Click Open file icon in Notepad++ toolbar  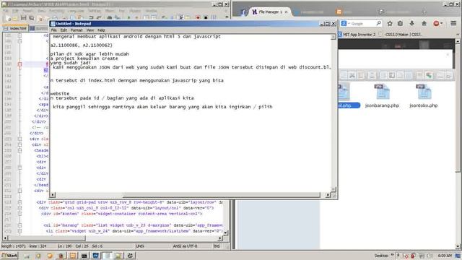point(16,18)
